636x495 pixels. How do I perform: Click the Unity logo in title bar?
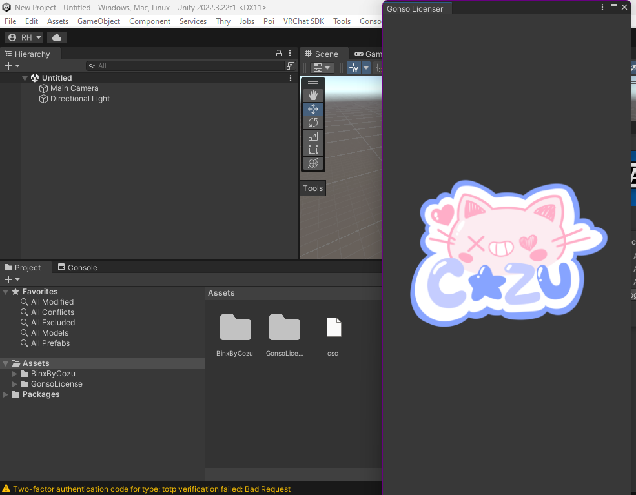click(x=6, y=7)
